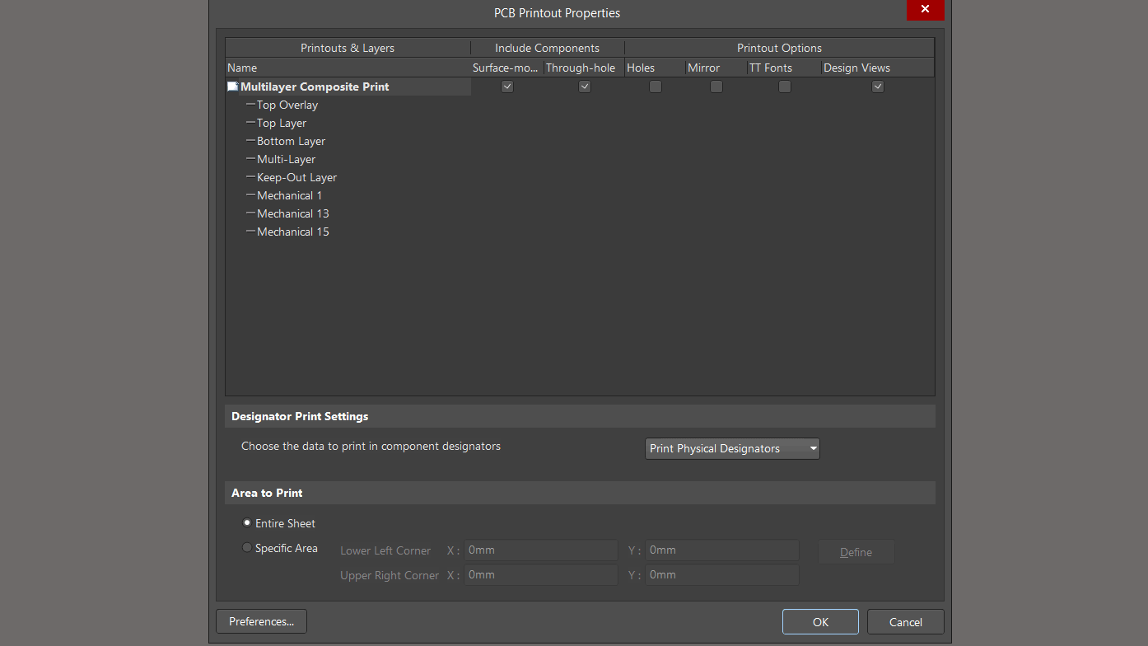Open the Print Physical Designators dropdown

732,448
